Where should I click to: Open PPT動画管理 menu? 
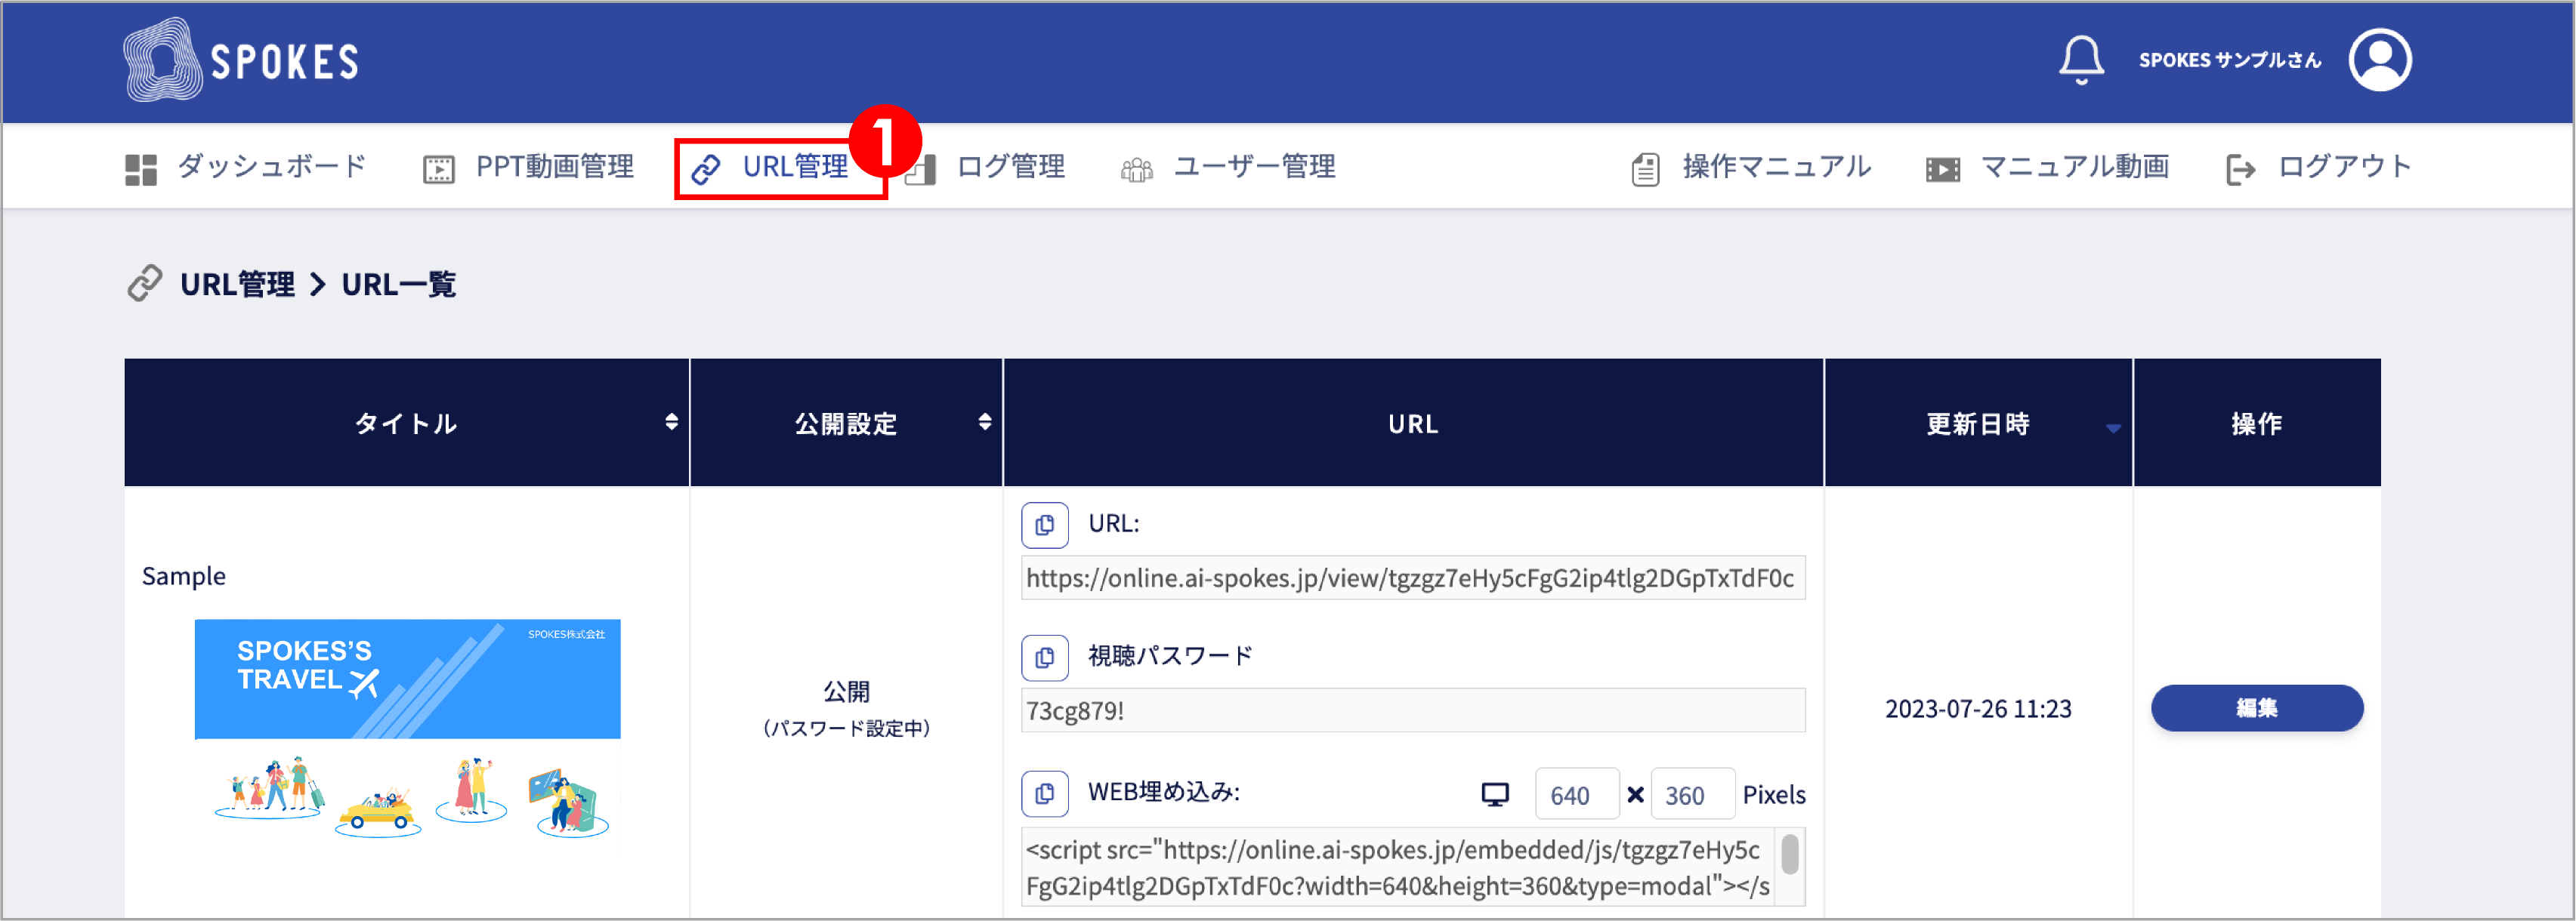528,167
